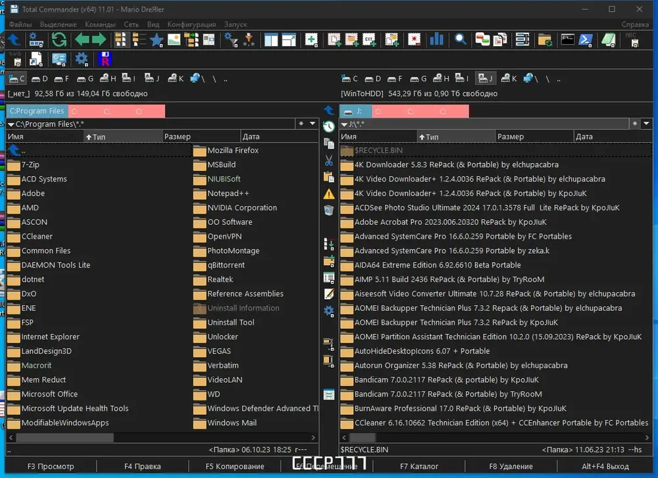Click recycle bin icon in middle bar
Screen dimensions: 658x478
click(329, 210)
